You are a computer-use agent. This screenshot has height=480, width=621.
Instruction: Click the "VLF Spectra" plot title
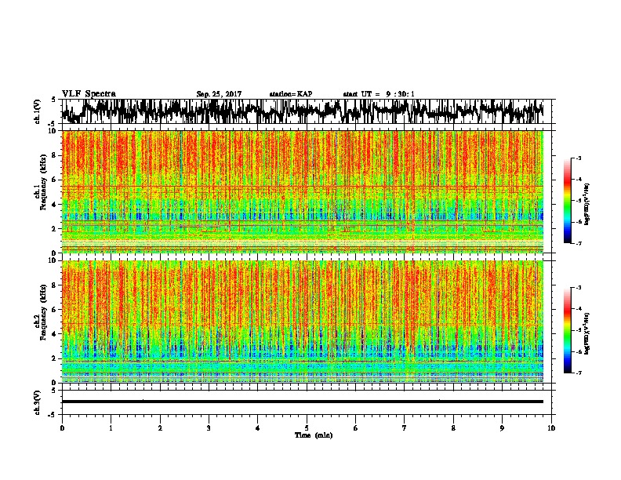(89, 94)
